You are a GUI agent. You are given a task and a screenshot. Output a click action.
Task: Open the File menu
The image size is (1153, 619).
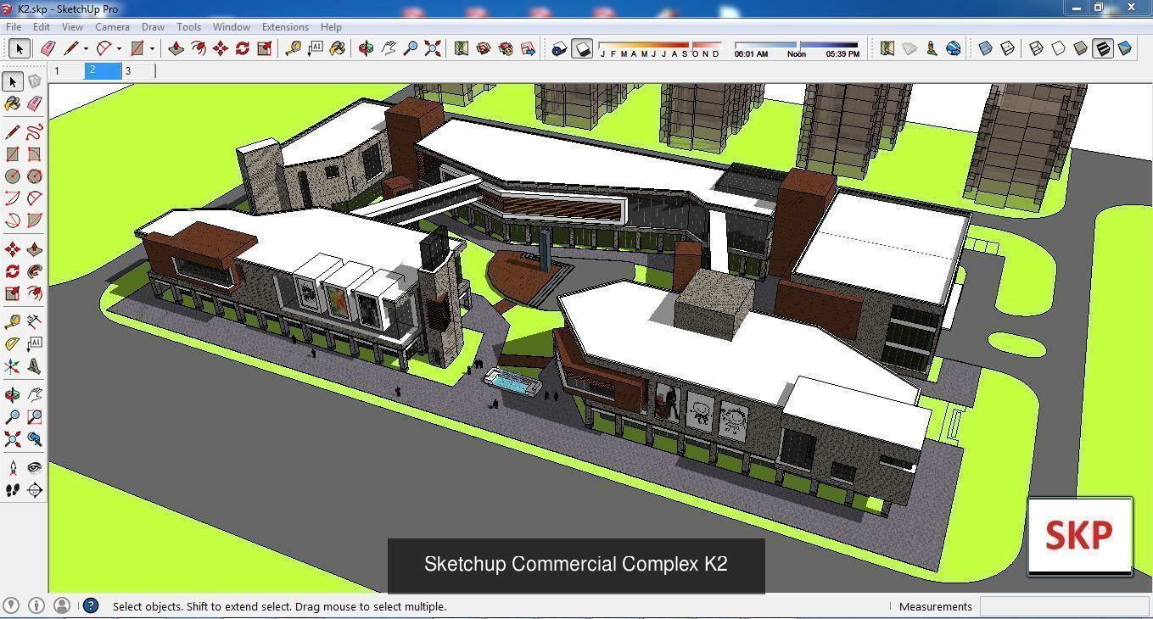click(14, 27)
